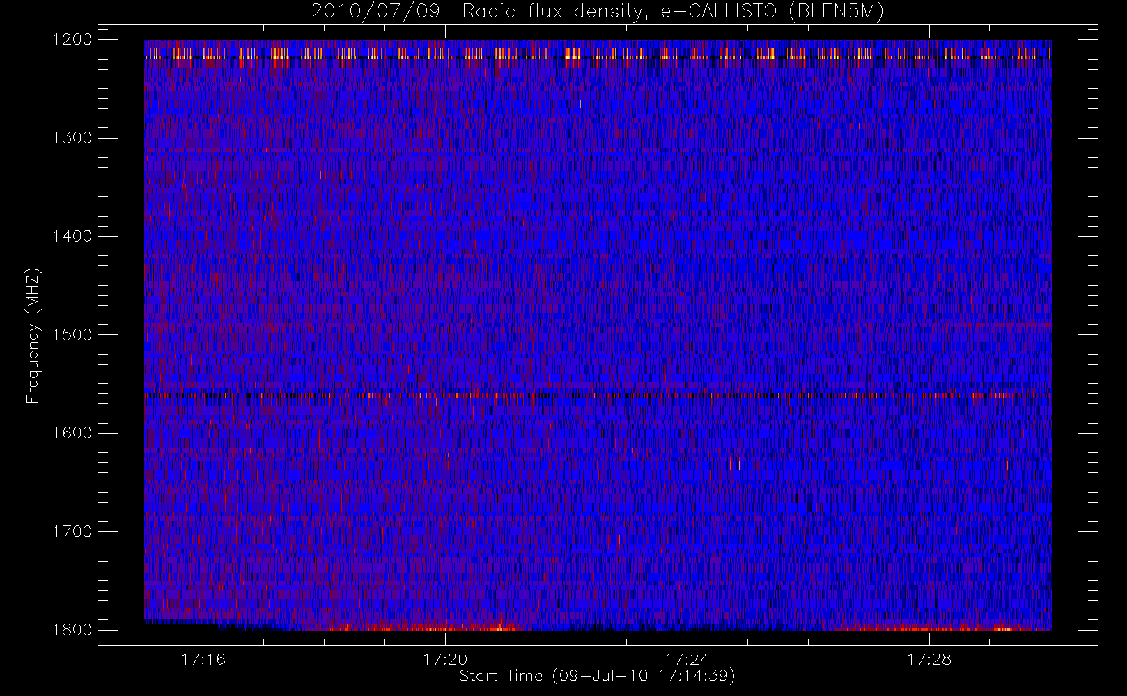Select the 'Frequency (MHz)' y-axis label
Screen dimensions: 1127x696
click(33, 335)
